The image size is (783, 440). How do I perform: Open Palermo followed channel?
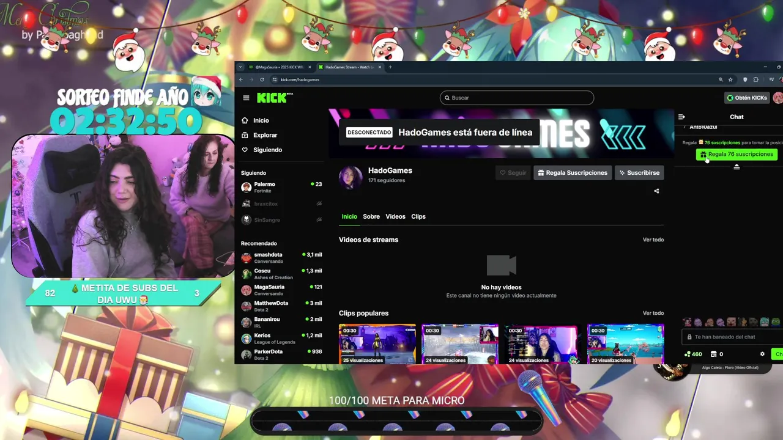point(281,187)
